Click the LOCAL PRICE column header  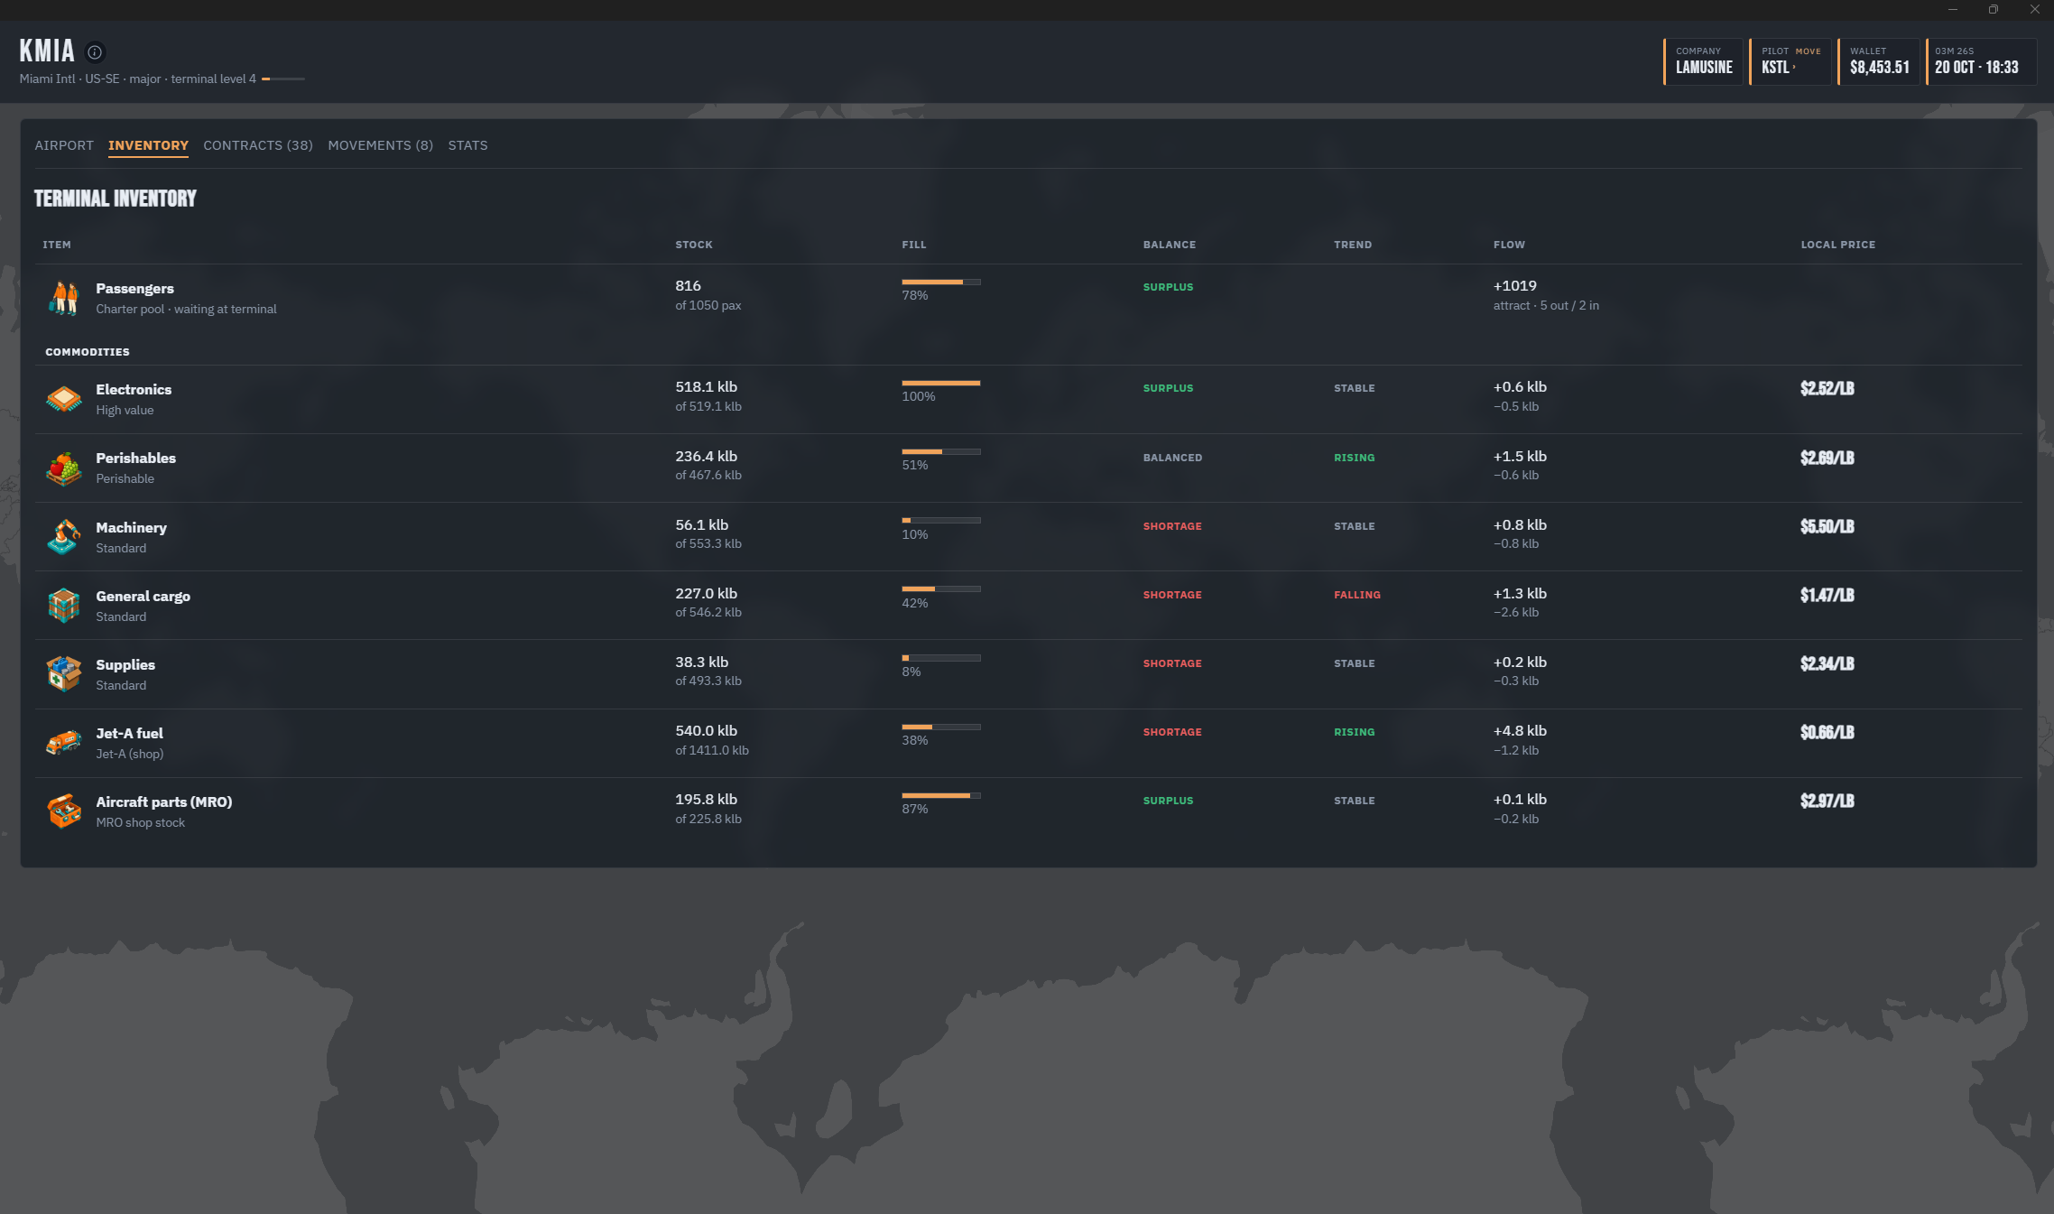coord(1837,245)
